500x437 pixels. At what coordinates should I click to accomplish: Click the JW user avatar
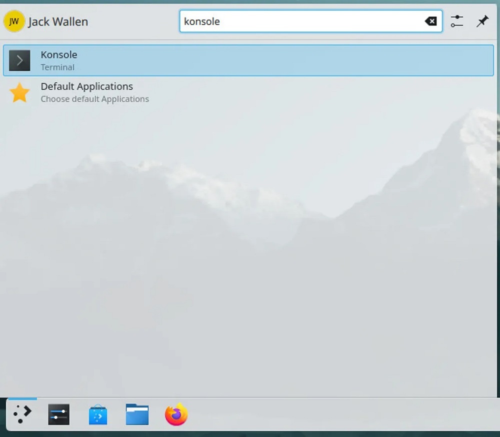point(14,22)
